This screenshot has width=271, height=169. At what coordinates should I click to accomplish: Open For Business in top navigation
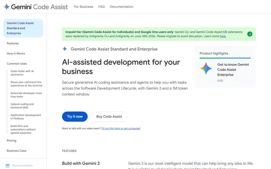point(83,7)
